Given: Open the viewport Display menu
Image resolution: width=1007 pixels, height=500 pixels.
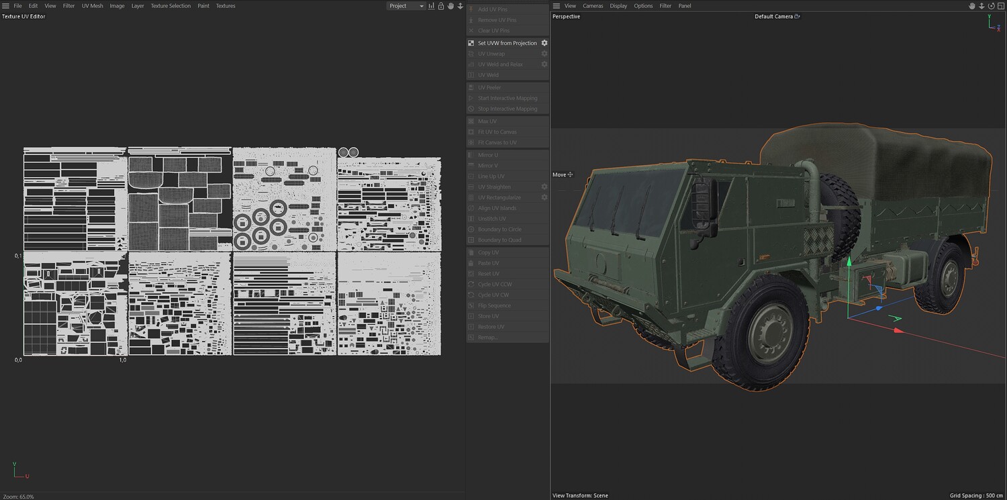Looking at the screenshot, I should [618, 6].
